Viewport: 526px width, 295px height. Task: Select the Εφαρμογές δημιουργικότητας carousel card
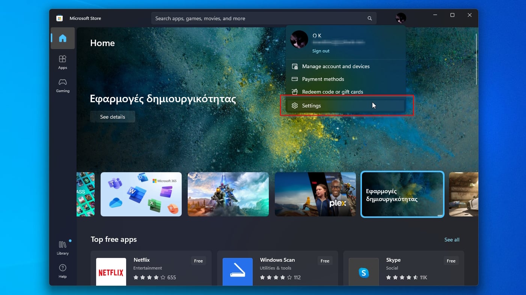(x=402, y=194)
